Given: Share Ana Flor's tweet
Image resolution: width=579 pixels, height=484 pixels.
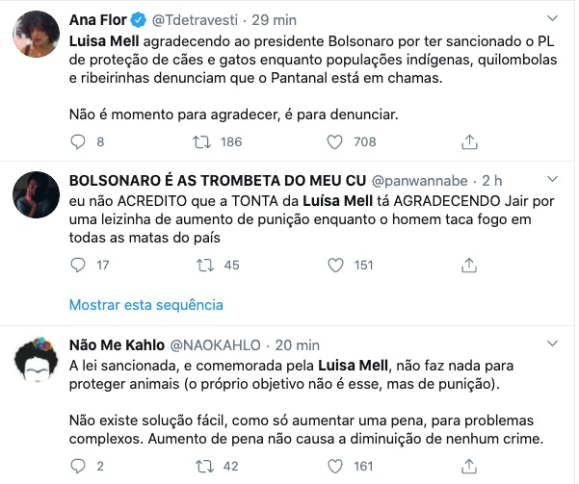Looking at the screenshot, I should (469, 142).
